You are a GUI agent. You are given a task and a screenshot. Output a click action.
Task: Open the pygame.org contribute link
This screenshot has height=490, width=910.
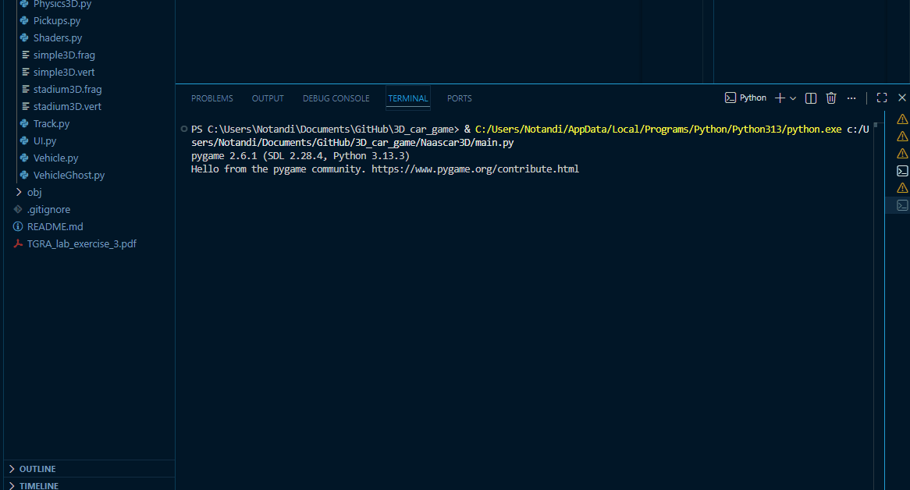pos(475,169)
